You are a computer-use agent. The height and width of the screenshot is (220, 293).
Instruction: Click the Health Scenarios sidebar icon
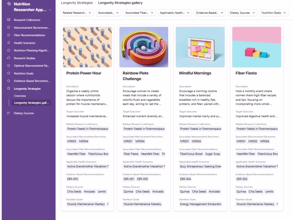click(9, 43)
